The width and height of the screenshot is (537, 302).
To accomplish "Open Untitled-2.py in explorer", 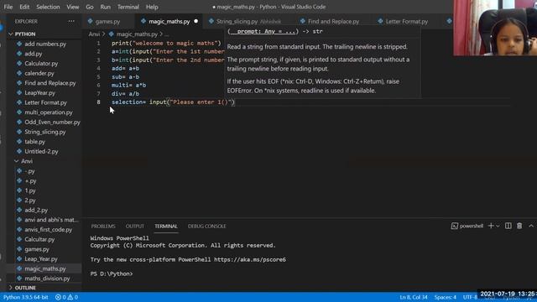I will tap(41, 151).
